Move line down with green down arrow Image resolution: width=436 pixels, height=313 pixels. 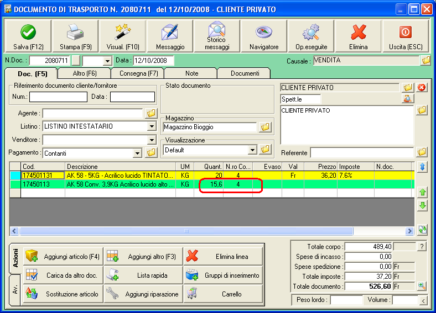tap(422, 205)
